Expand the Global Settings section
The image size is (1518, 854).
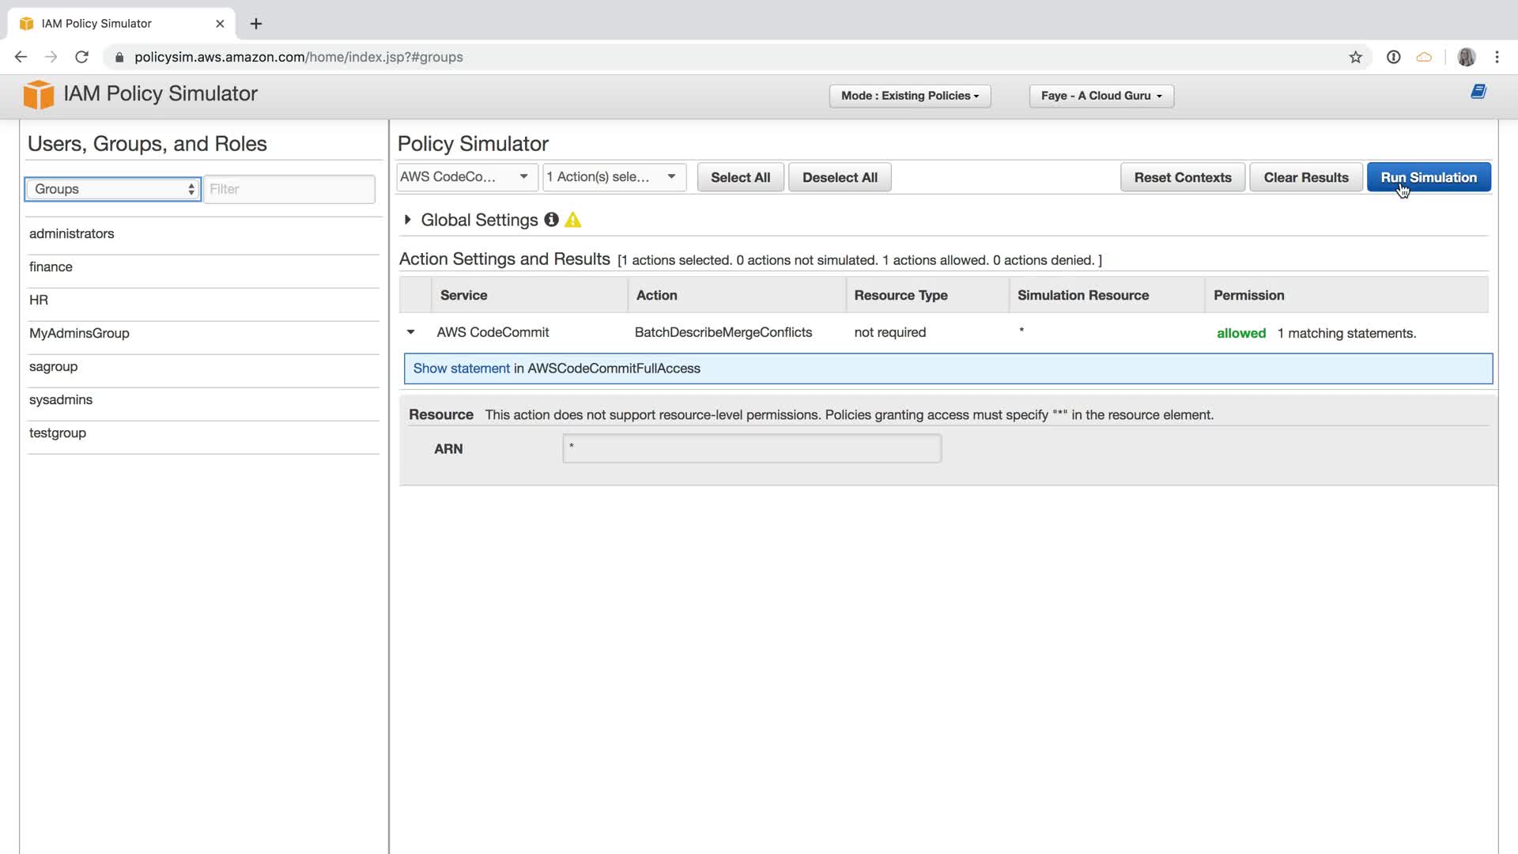pyautogui.click(x=408, y=220)
